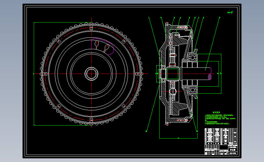Click the magenta hatched shaft end
Screen dimensions: 264x162
point(209,77)
